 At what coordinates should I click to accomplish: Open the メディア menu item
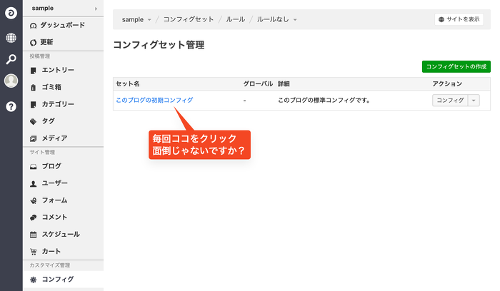(x=54, y=138)
